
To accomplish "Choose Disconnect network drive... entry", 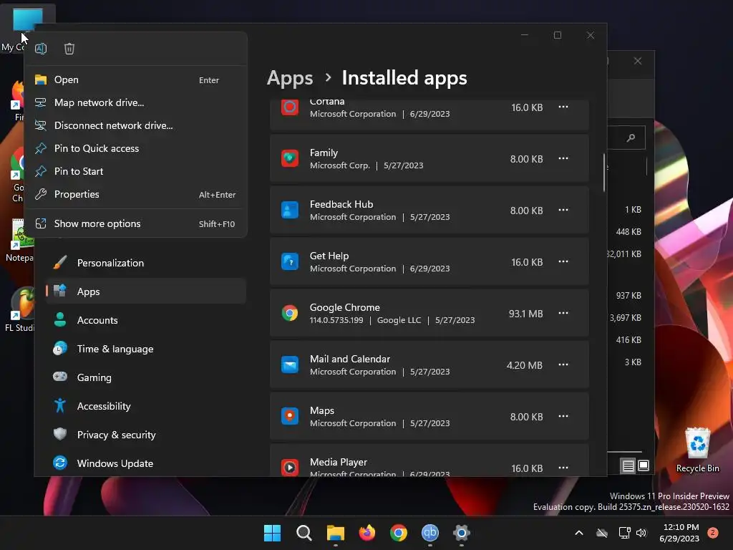I will click(135, 126).
